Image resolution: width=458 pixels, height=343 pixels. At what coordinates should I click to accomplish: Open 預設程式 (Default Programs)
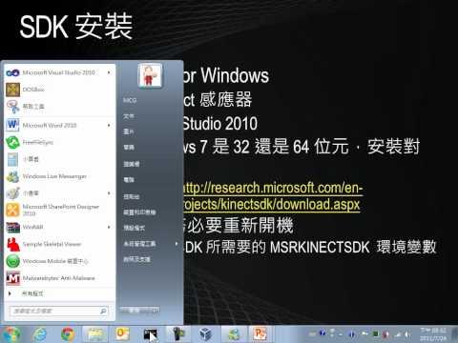(x=134, y=228)
